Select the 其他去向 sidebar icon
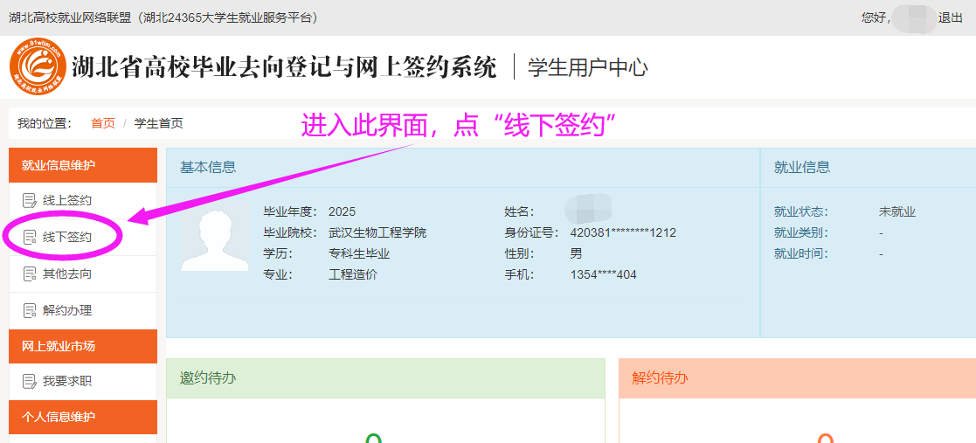976x443 pixels. (x=29, y=274)
